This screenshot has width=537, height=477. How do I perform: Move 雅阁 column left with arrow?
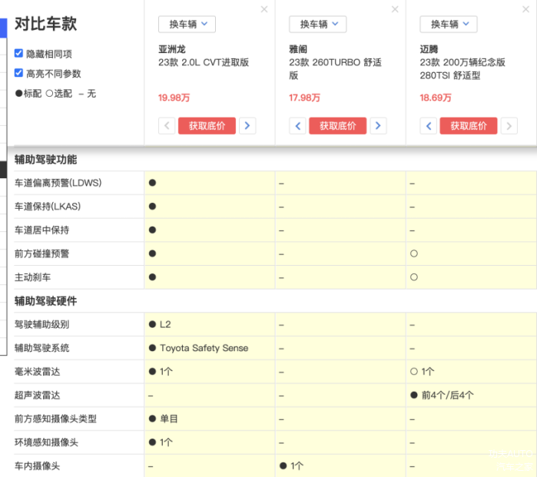click(298, 126)
